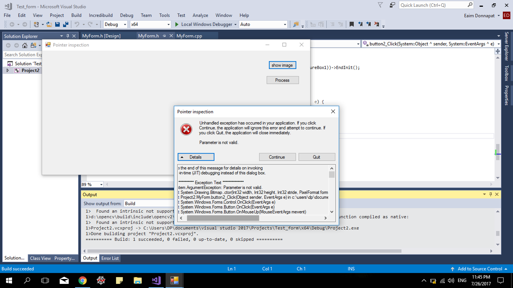This screenshot has width=513, height=288.
Task: Open the Auto dropdown in the toolbar
Action: 285,24
